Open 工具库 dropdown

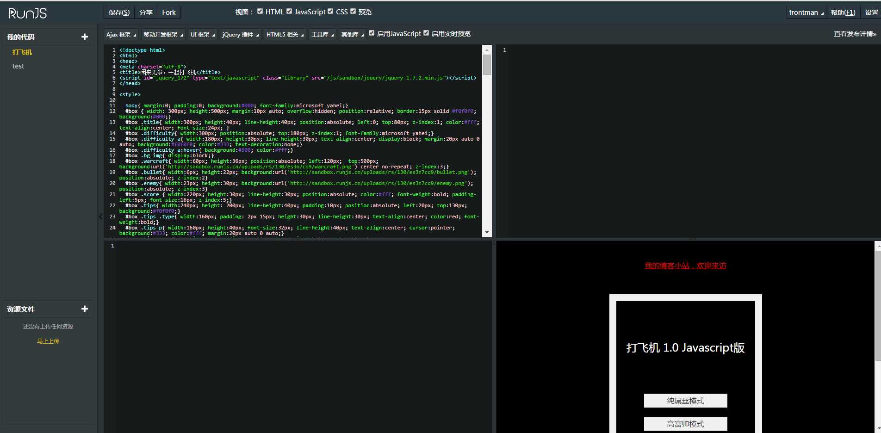pos(323,34)
